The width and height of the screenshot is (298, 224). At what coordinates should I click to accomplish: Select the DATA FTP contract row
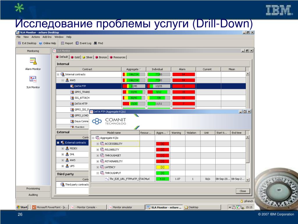pos(151,86)
